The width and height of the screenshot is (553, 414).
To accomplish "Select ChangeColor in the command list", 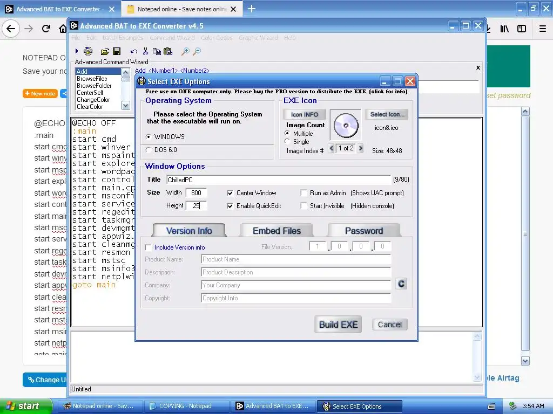I will click(x=93, y=100).
